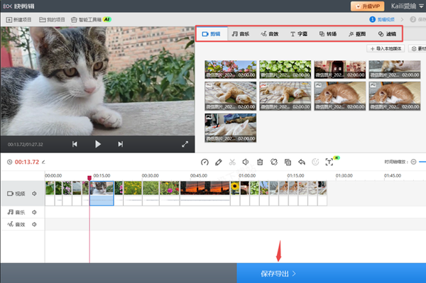Mute the 视频 video track
This screenshot has height=283, width=426.
tap(34, 194)
